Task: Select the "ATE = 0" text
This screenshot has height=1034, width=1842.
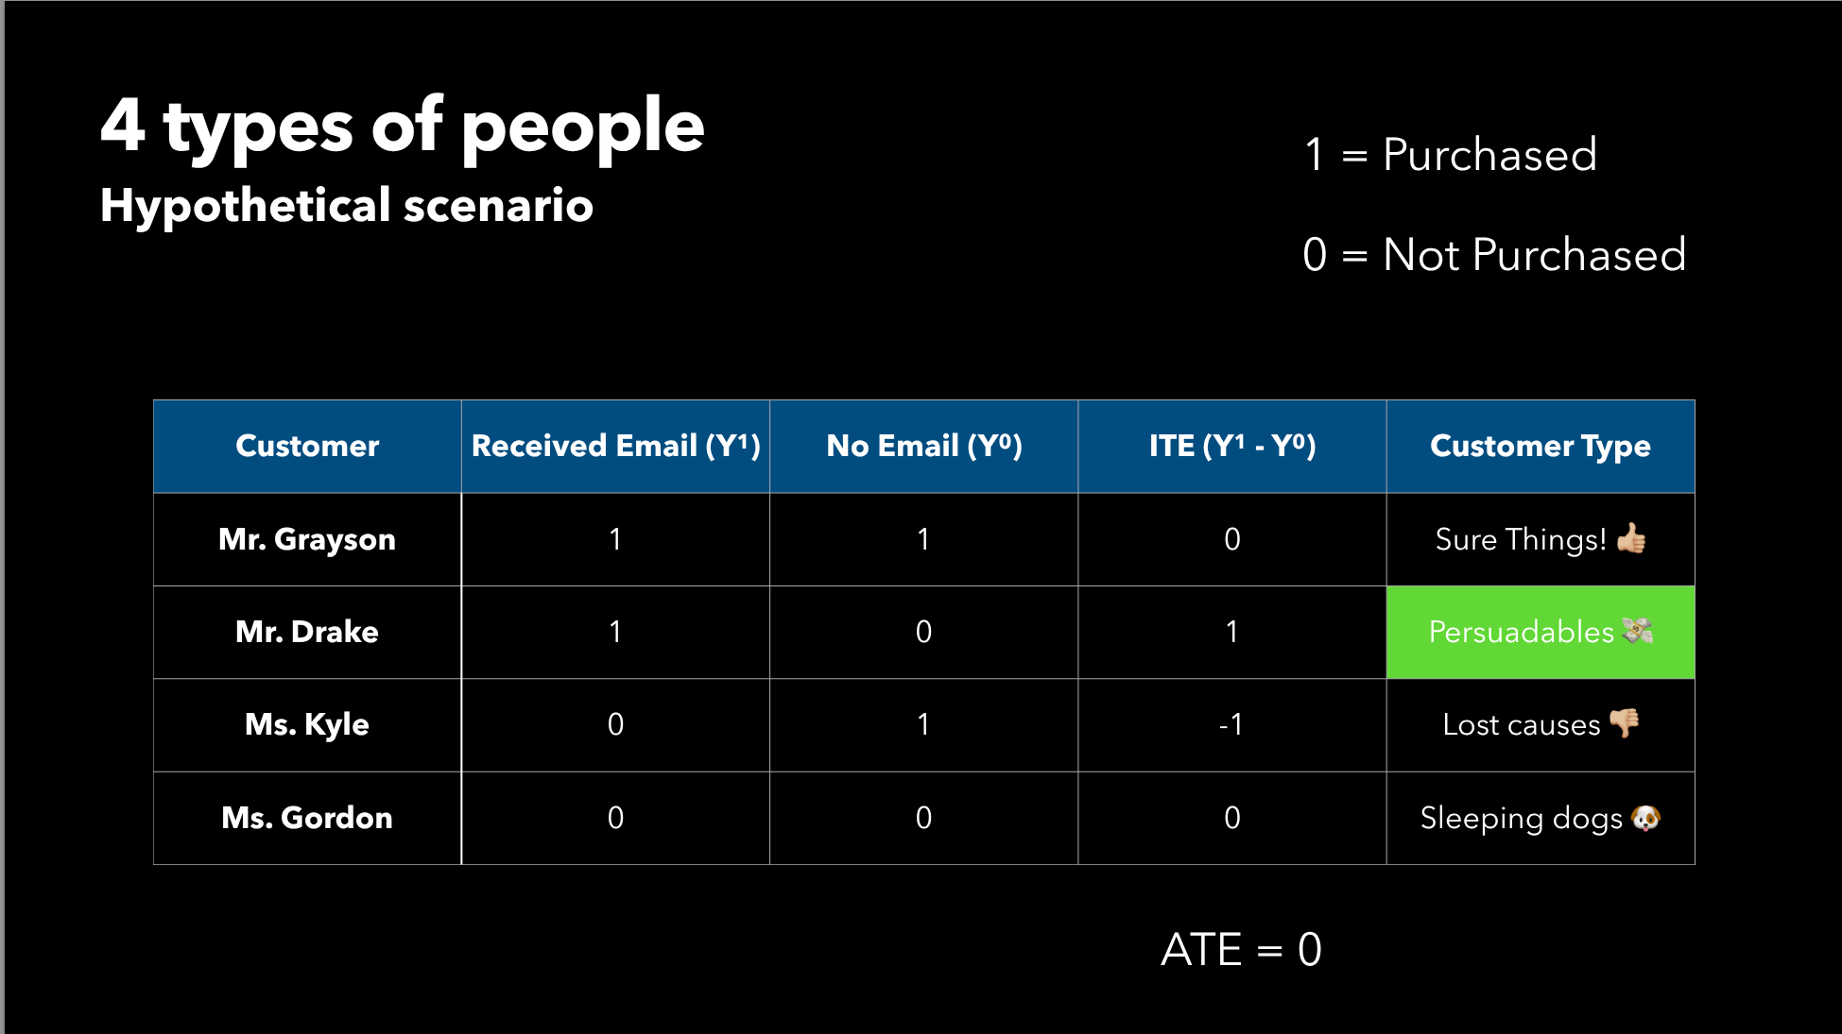Action: [1241, 949]
